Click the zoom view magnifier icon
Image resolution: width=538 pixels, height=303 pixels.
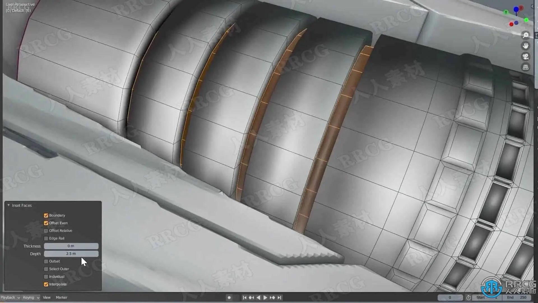coord(526,35)
